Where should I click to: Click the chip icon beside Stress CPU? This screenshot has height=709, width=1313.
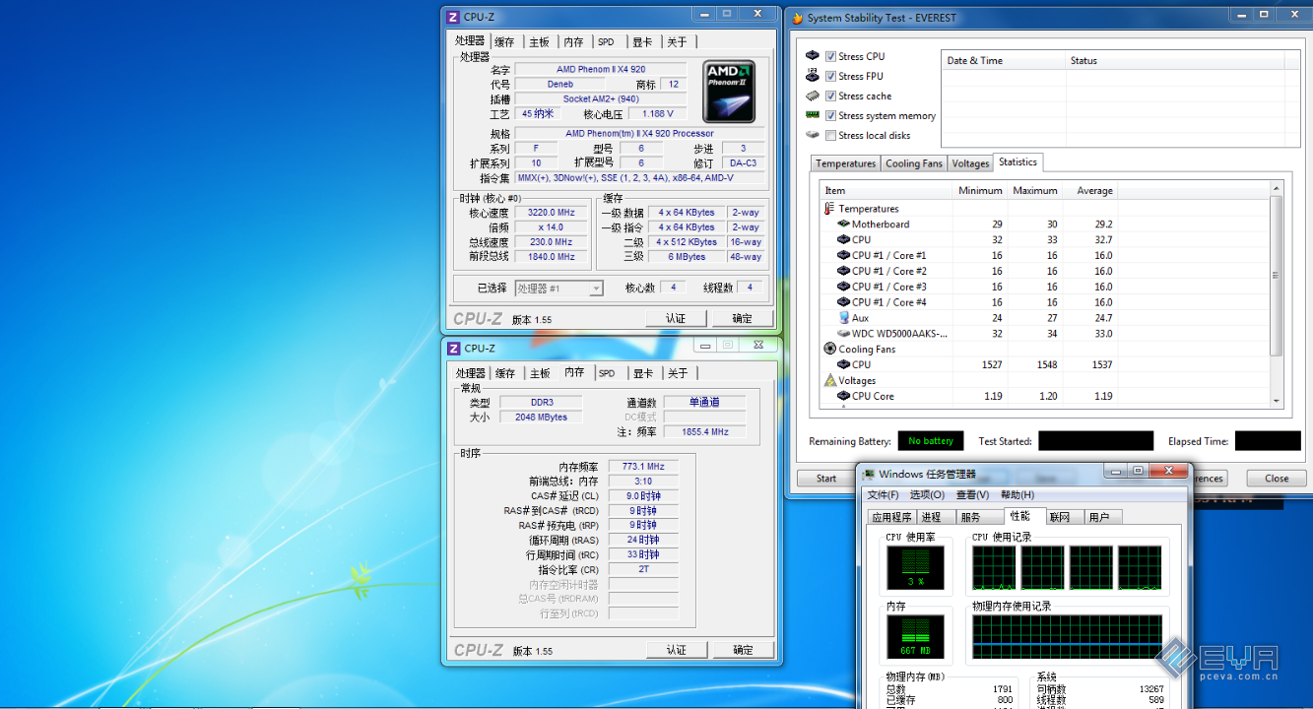[x=813, y=56]
